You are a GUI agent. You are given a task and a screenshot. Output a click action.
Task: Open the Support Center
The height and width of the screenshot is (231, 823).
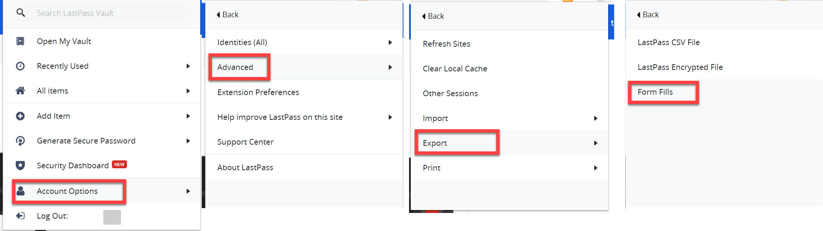[x=304, y=142]
